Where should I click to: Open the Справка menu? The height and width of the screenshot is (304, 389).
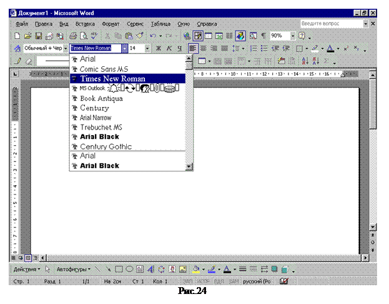click(207, 24)
